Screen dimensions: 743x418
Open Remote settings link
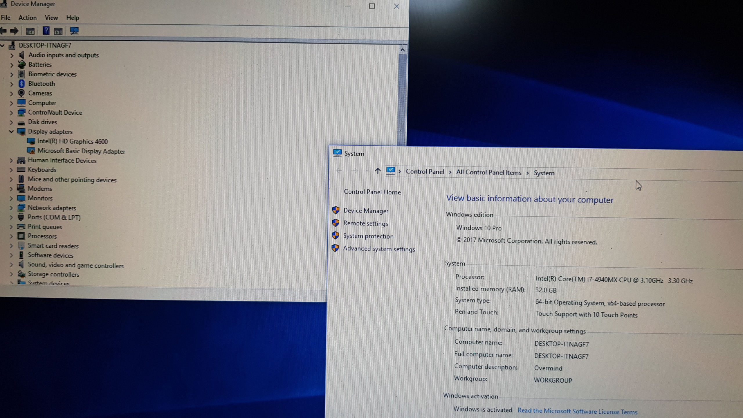(365, 224)
